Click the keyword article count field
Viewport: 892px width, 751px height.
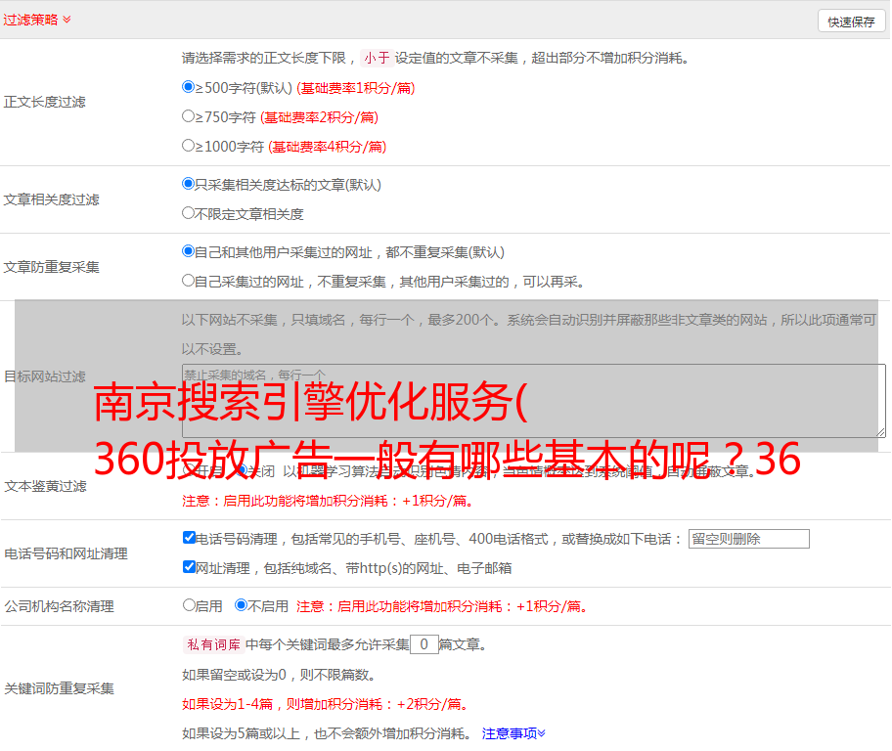(x=424, y=644)
